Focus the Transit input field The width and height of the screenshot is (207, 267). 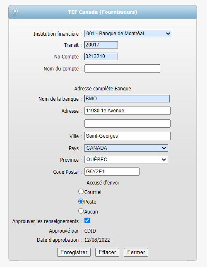click(x=101, y=45)
